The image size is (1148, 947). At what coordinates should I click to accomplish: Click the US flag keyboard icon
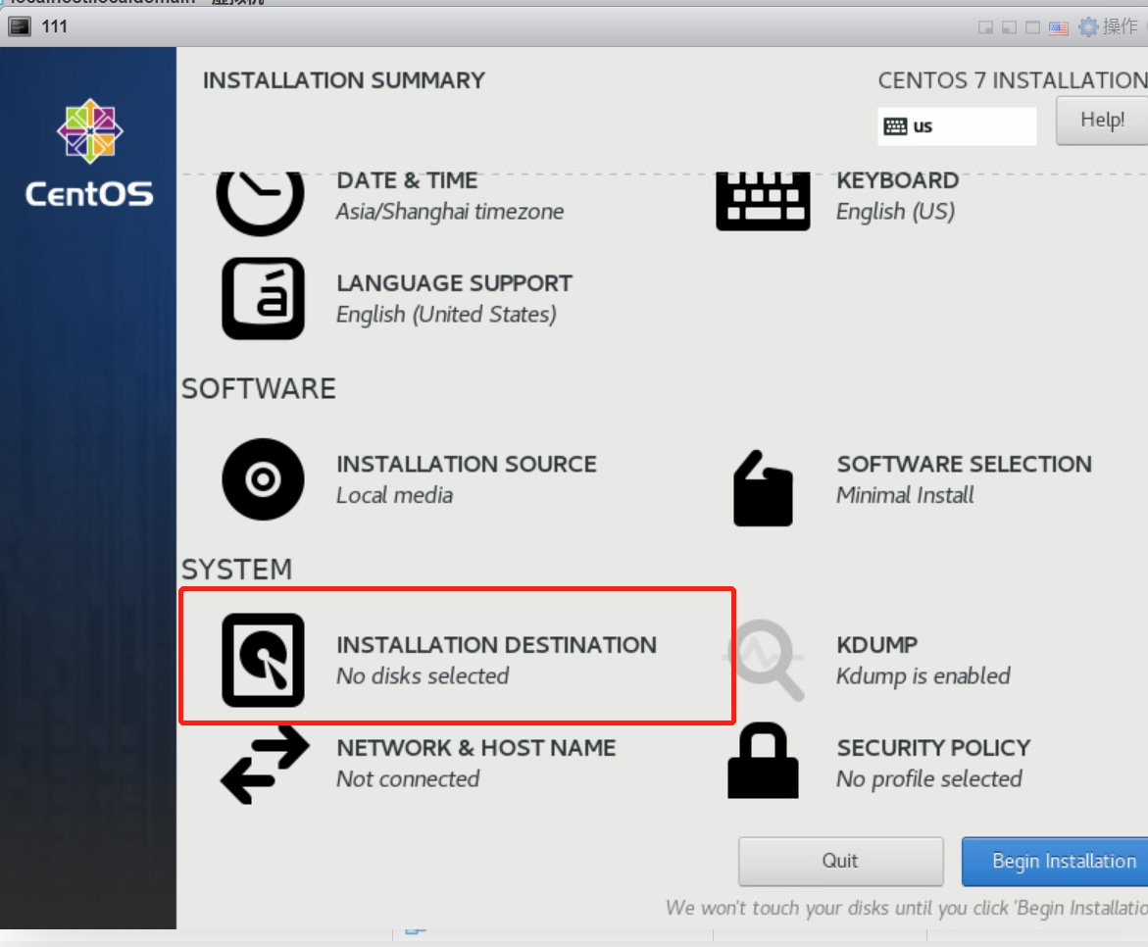pyautogui.click(x=1059, y=27)
